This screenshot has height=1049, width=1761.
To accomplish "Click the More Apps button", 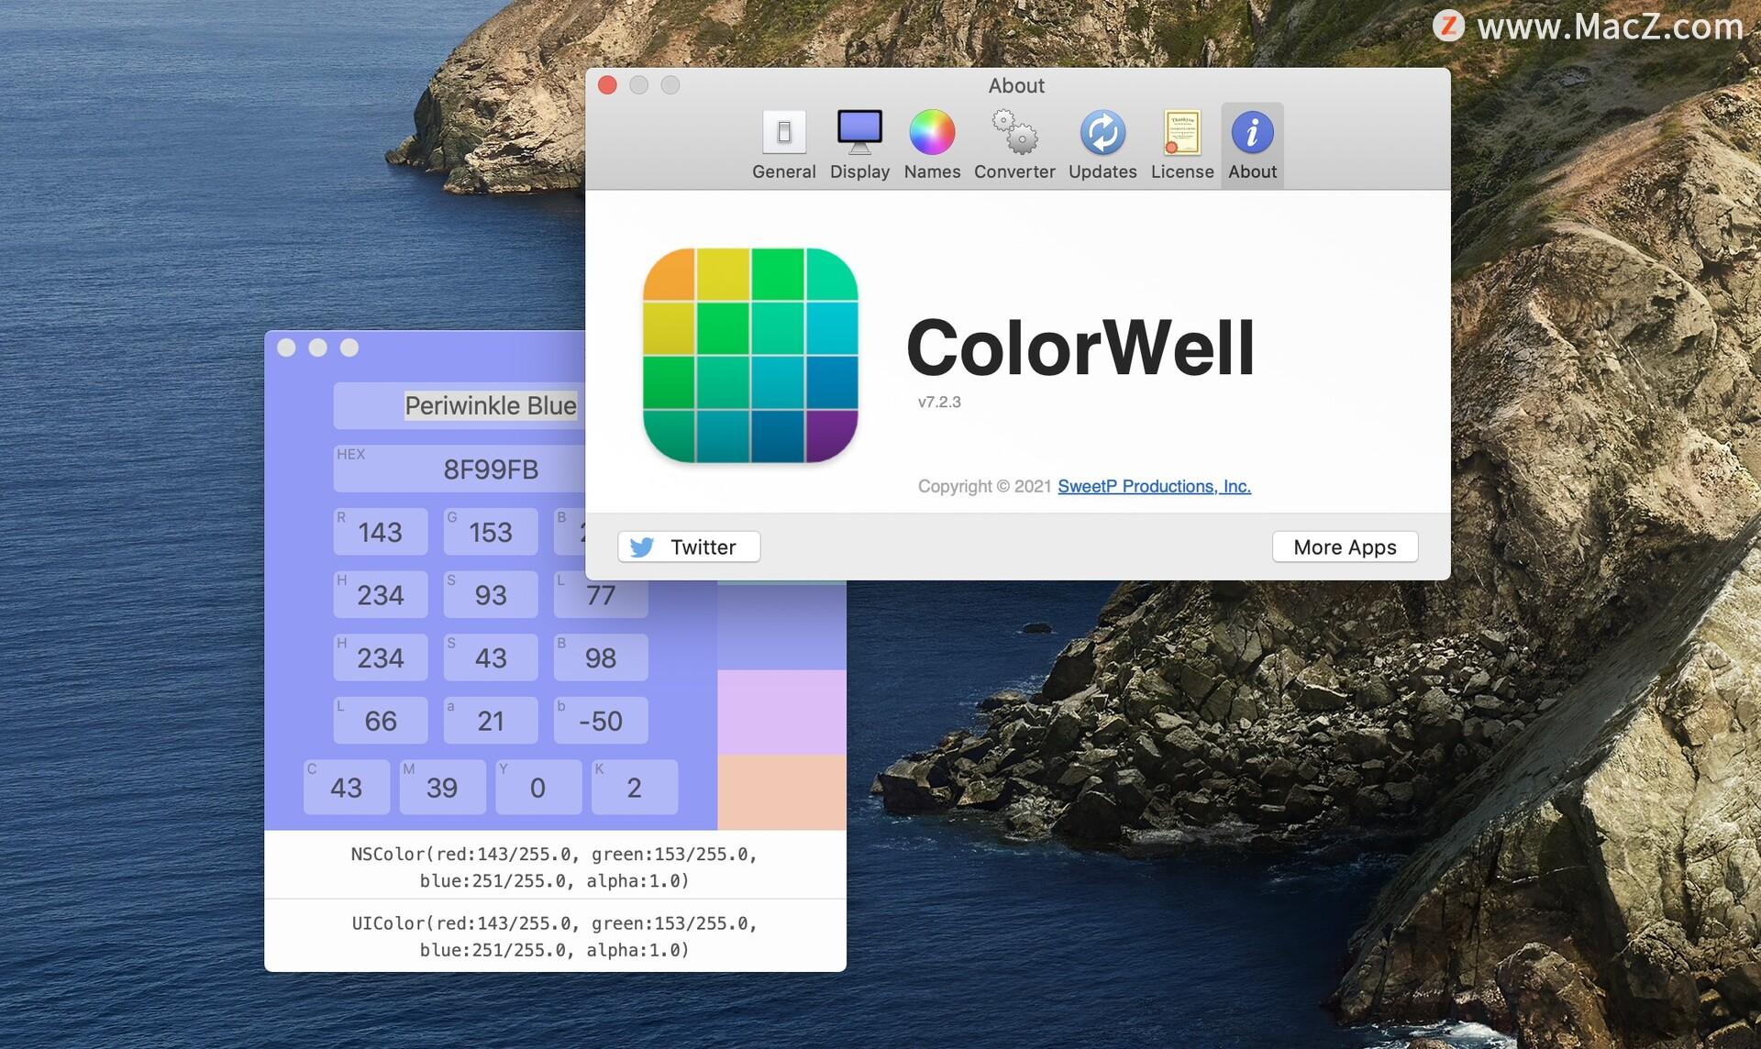I will [1345, 547].
